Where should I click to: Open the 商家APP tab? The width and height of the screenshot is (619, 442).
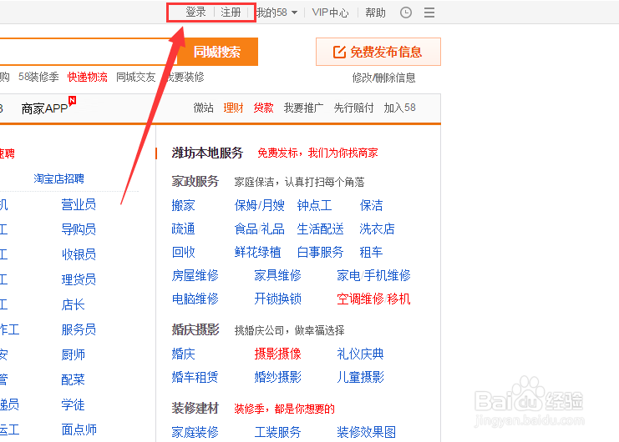(44, 108)
